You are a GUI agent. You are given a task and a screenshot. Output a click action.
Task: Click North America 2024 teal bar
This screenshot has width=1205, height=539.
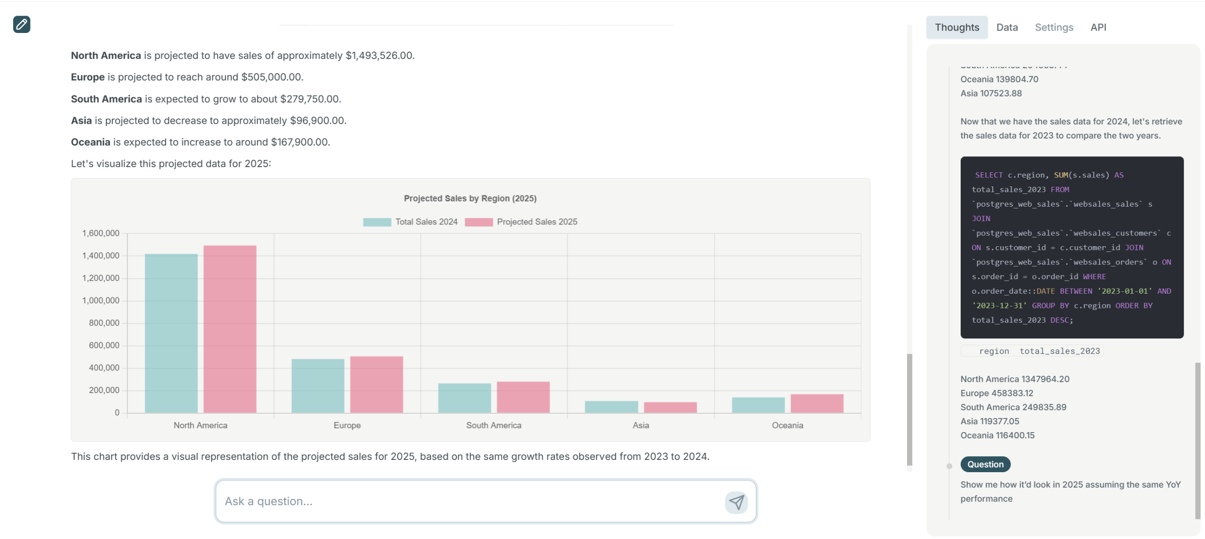tap(171, 333)
